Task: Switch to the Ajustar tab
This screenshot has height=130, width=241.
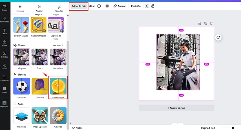Action: pyautogui.click(x=39, y=9)
